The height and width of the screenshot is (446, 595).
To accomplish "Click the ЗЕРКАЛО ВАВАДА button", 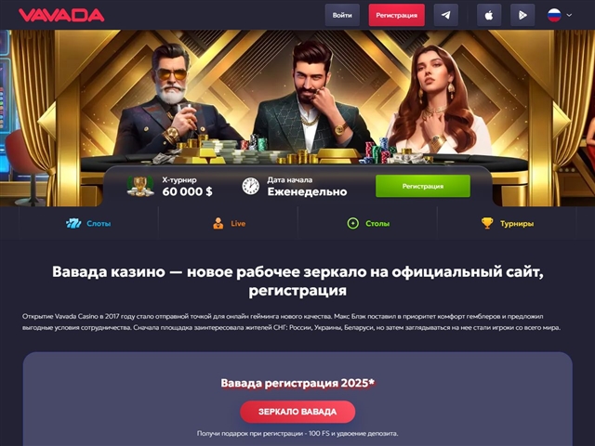I will click(297, 412).
